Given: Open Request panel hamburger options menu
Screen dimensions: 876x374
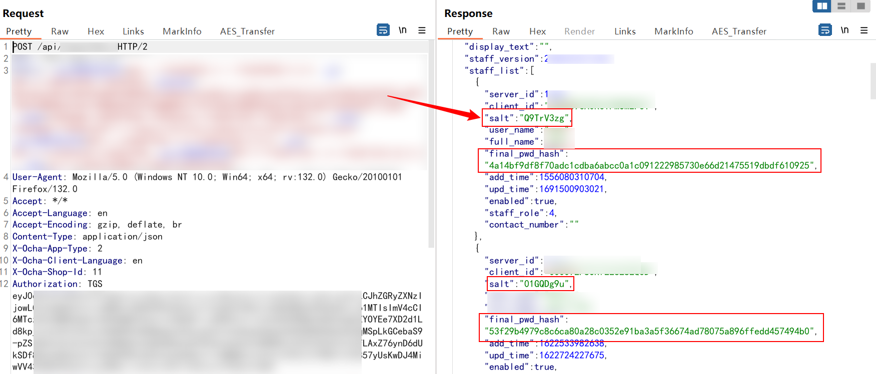Looking at the screenshot, I should point(422,30).
